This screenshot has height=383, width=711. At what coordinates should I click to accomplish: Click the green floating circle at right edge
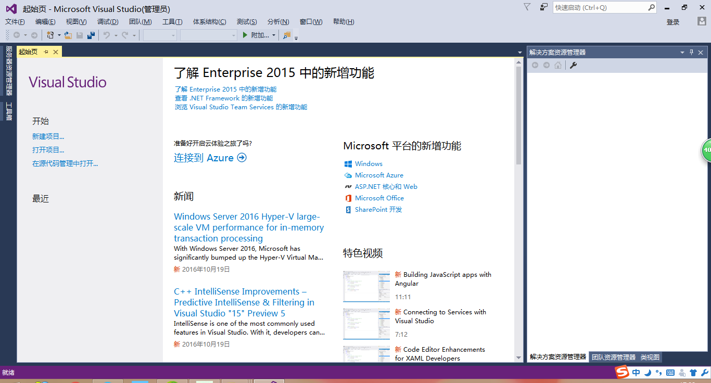coord(706,150)
